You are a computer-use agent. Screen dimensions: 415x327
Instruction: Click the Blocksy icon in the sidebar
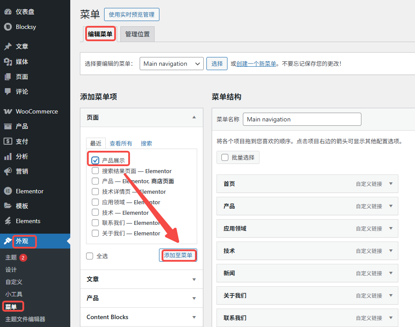tap(9, 27)
